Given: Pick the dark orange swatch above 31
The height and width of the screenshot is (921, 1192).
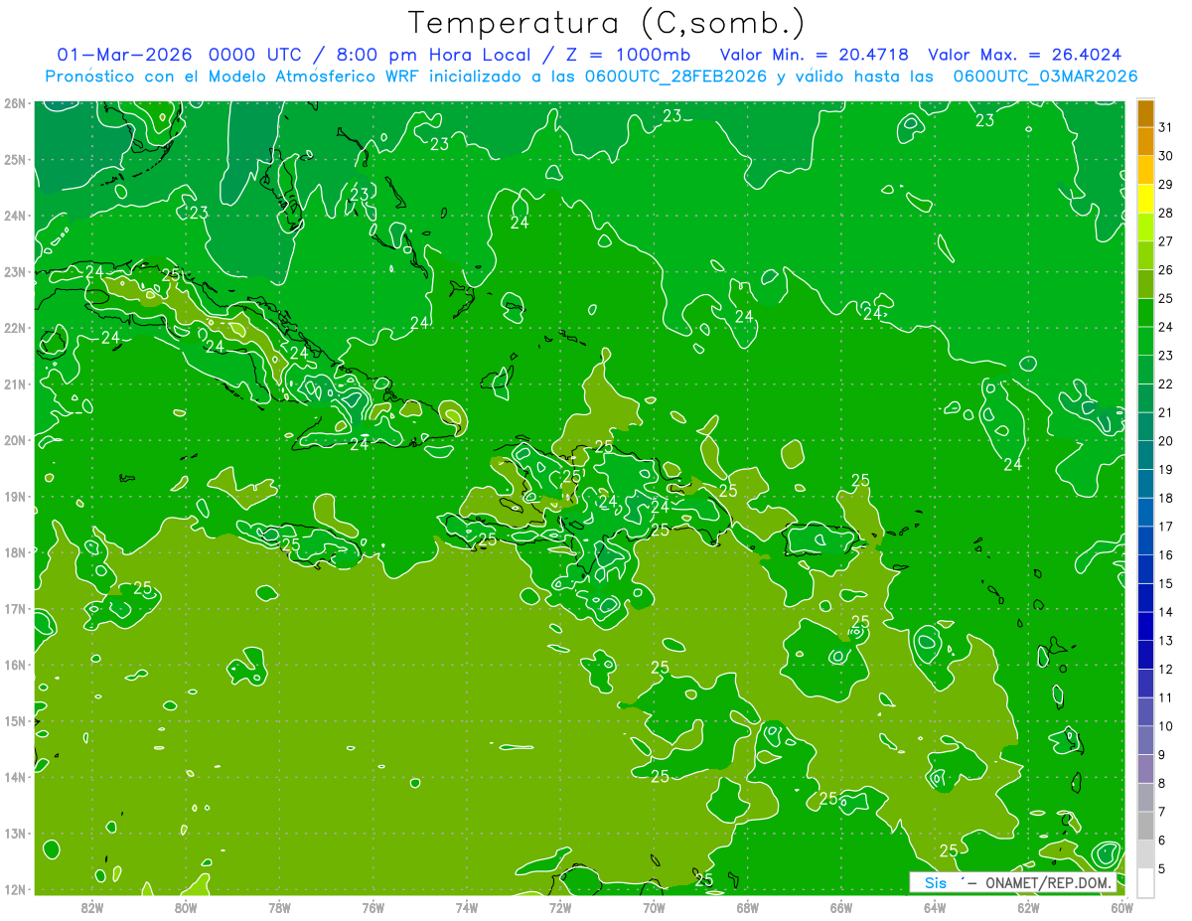Looking at the screenshot, I should click(x=1145, y=113).
